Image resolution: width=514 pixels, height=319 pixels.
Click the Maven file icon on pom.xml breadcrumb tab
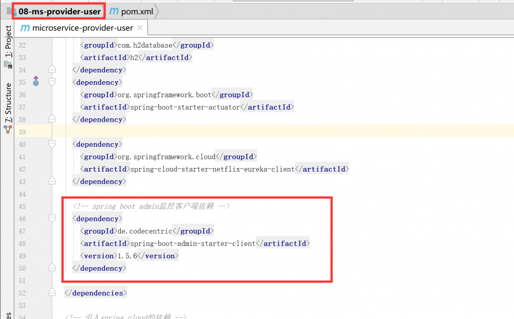(113, 10)
